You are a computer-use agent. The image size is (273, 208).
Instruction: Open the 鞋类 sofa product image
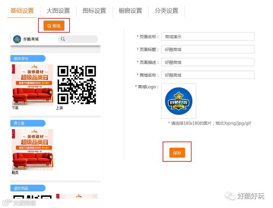point(33,150)
